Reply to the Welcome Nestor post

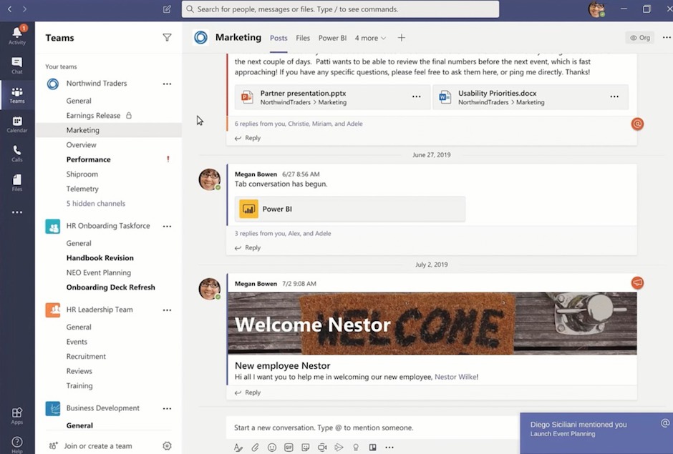coord(248,393)
